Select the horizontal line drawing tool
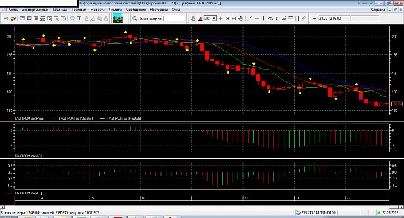 point(256,19)
